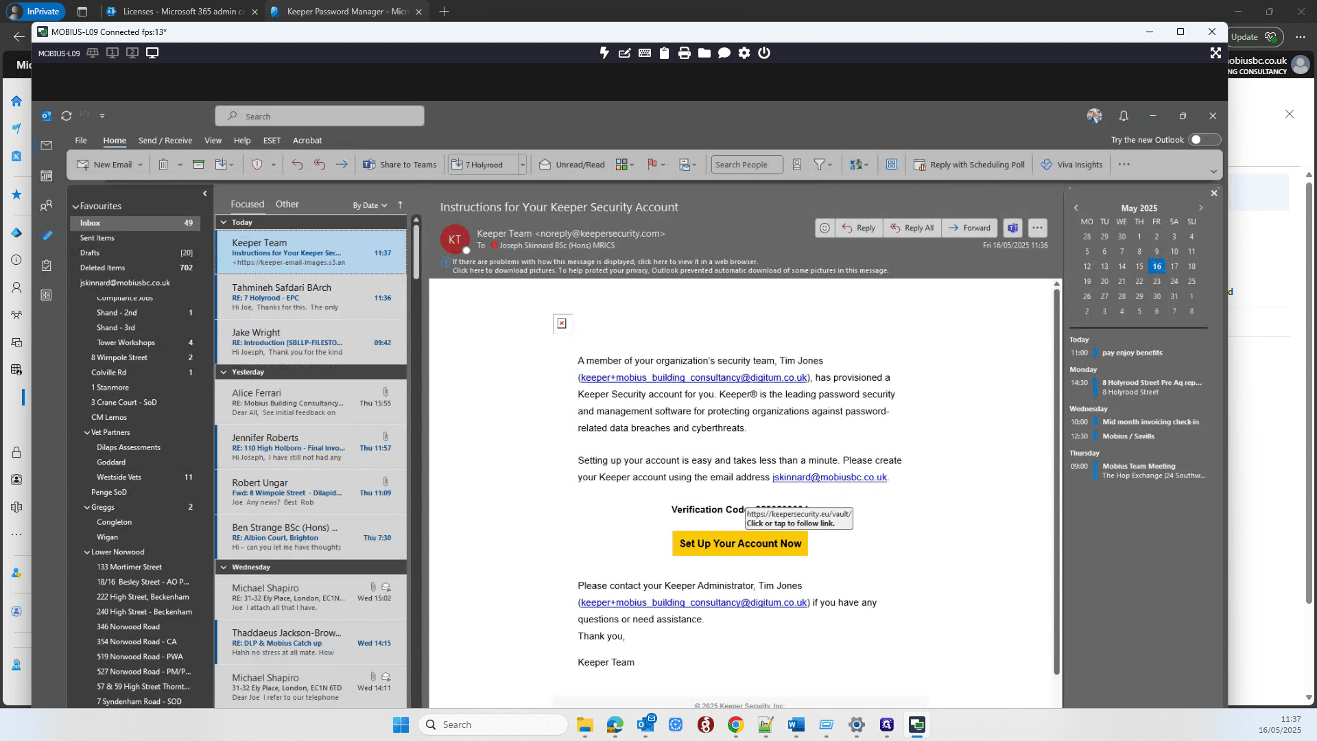Switch to the Other inbox tab
Viewport: 1317px width, 741px height.
tap(287, 204)
